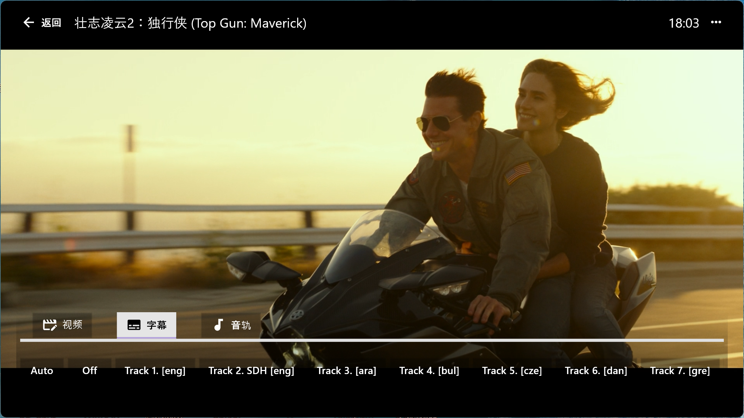Pick Greek subtitle Track 7. [gre]
744x418 pixels.
click(x=680, y=371)
